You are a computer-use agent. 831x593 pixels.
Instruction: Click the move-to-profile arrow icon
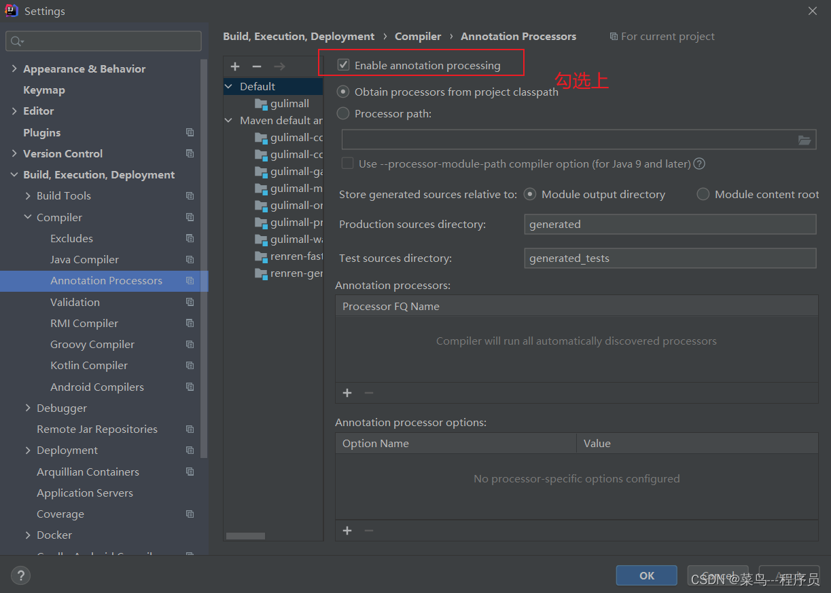click(x=279, y=66)
